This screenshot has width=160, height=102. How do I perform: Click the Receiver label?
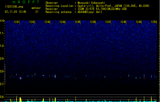(52, 9)
